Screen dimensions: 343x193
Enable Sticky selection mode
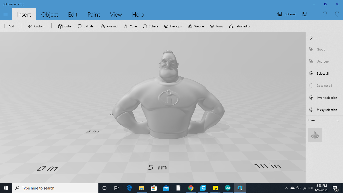tap(324, 110)
